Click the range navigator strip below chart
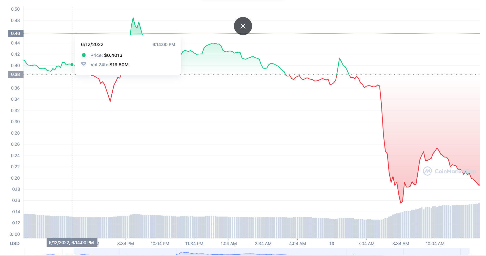The width and height of the screenshot is (486, 256). (247, 252)
